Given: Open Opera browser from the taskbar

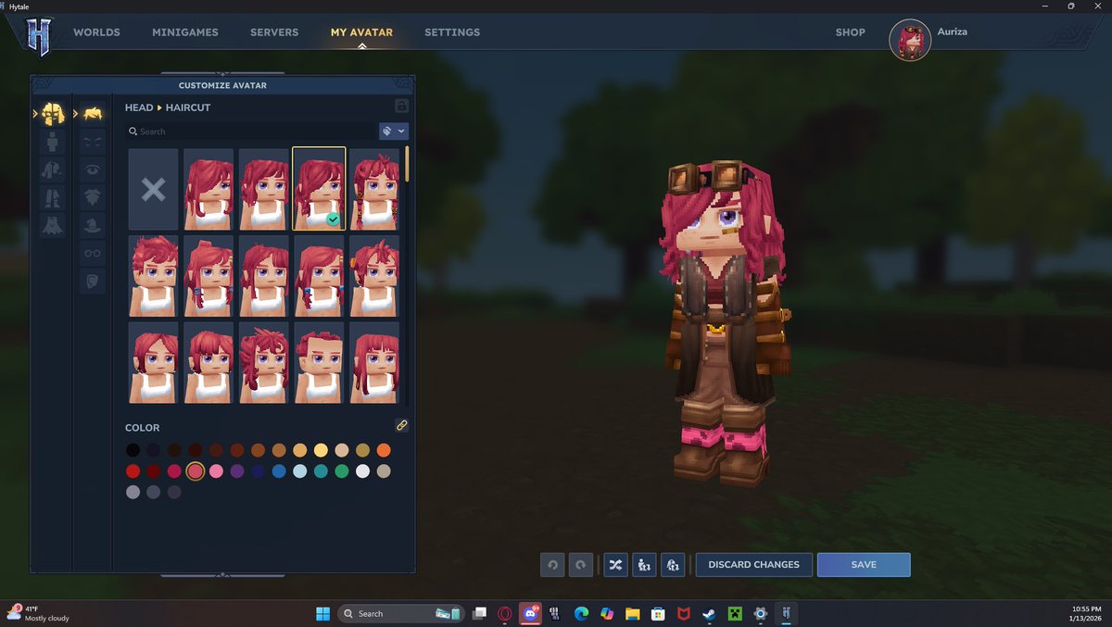Looking at the screenshot, I should click(505, 613).
